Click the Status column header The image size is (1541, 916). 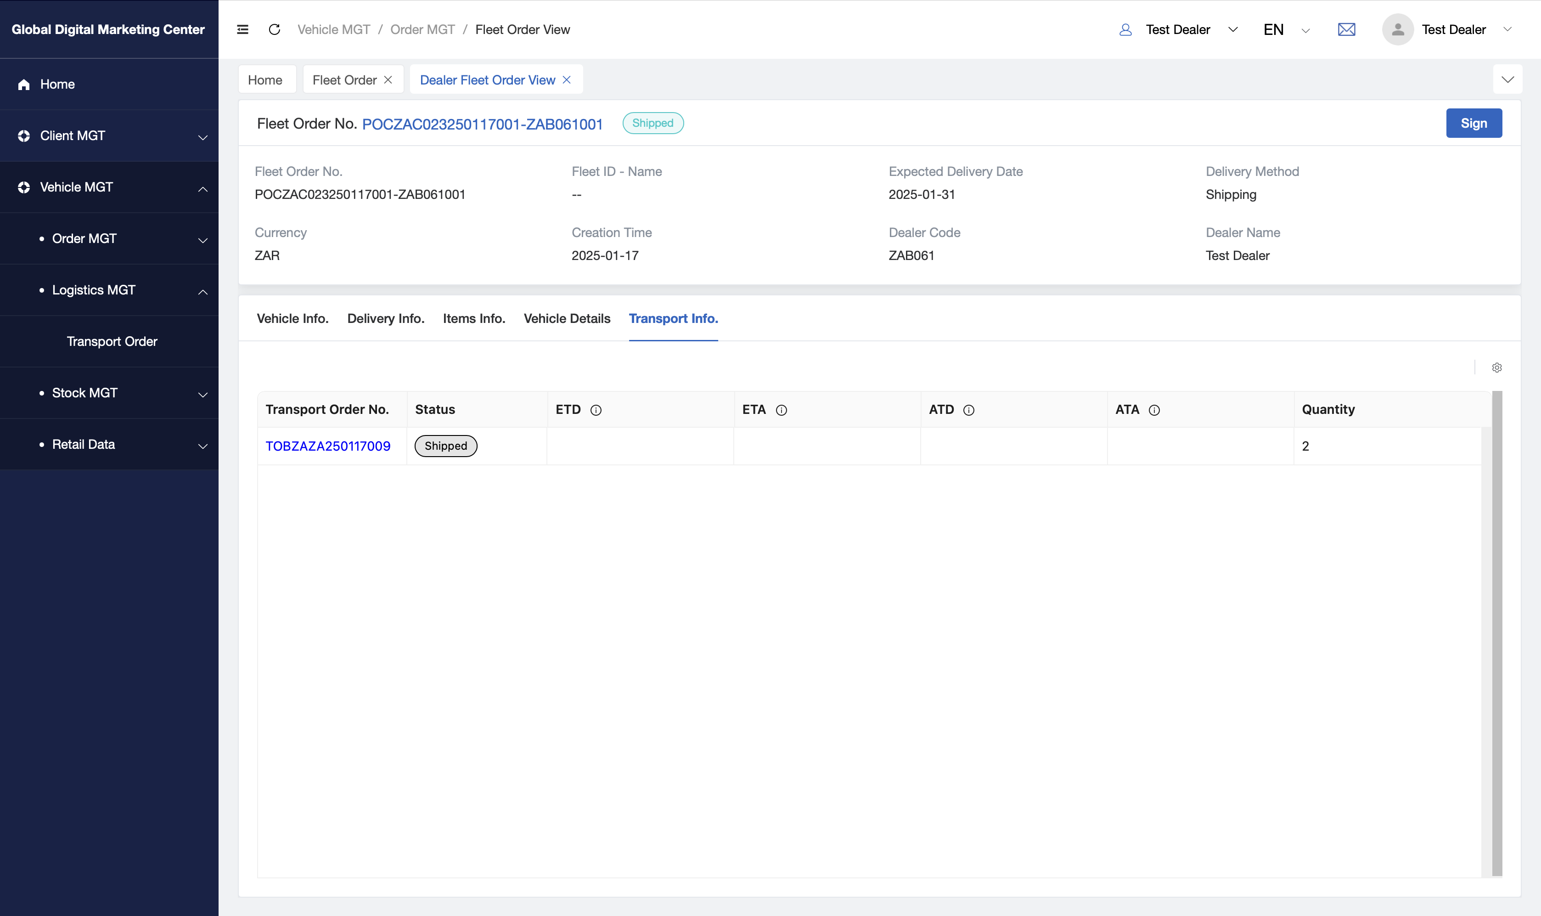[x=477, y=410]
